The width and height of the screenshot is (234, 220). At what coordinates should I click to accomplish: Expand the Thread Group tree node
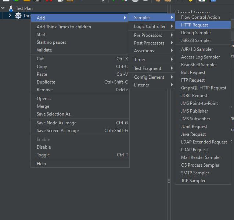[x=10, y=15]
